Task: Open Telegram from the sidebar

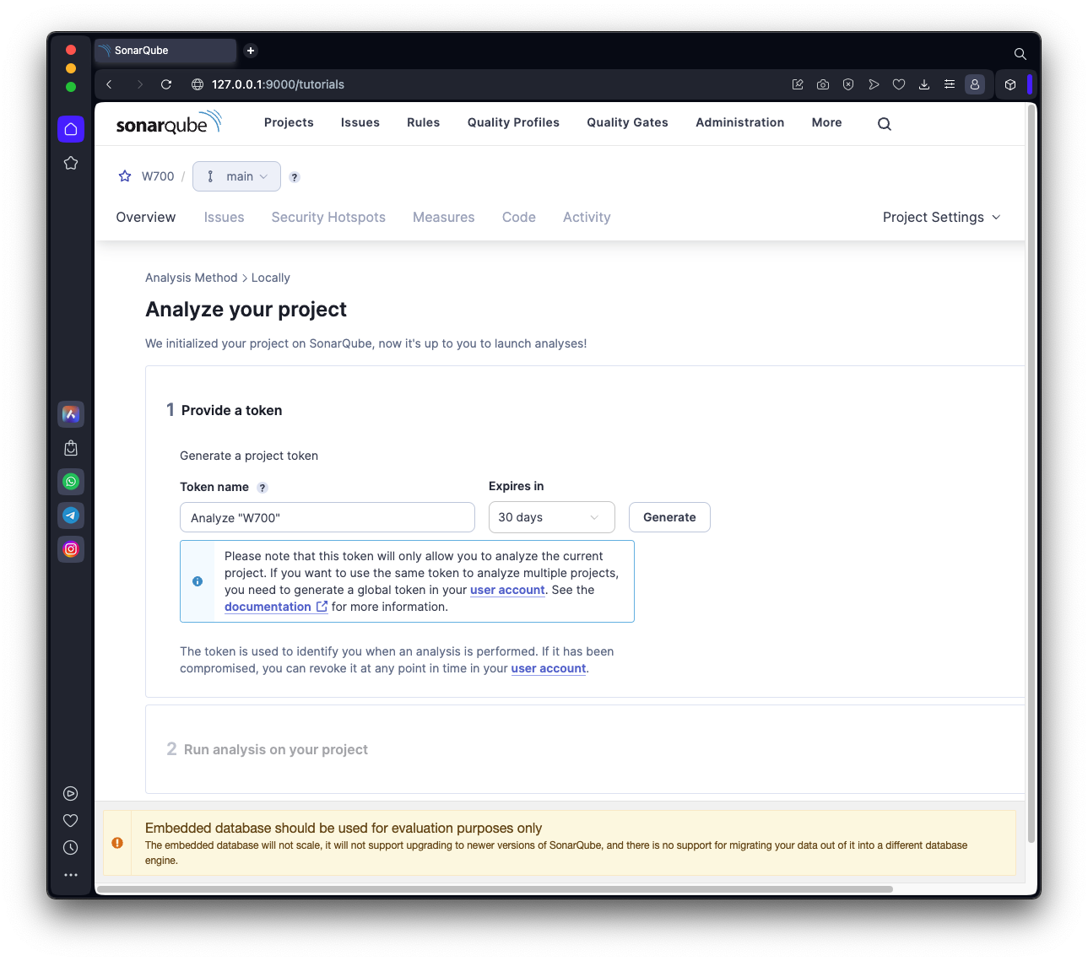Action: 71,516
